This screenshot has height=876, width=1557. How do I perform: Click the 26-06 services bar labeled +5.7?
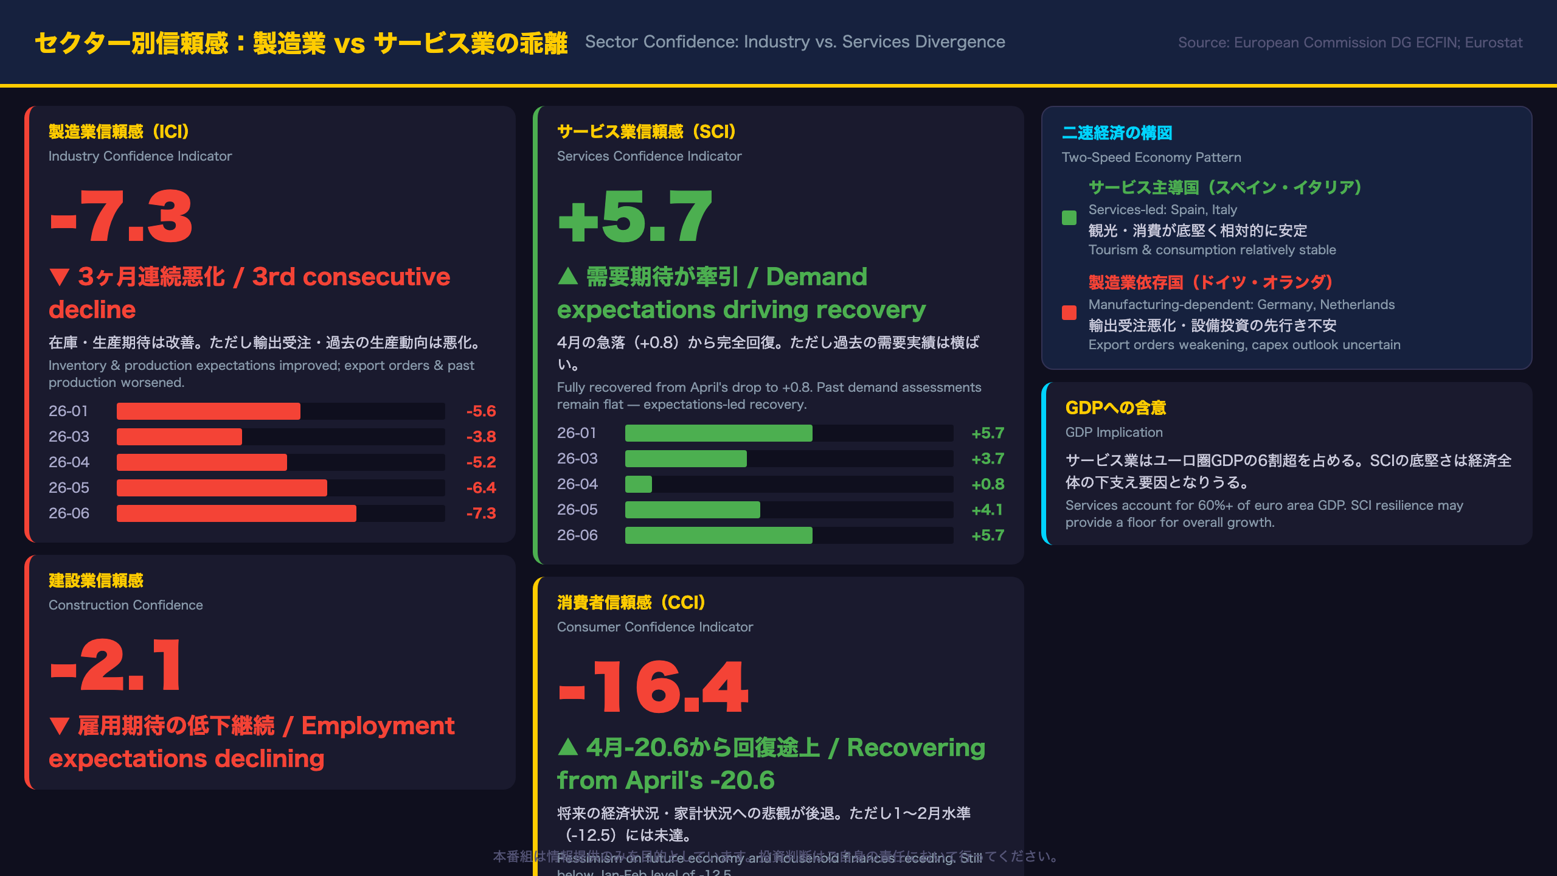pyautogui.click(x=789, y=535)
